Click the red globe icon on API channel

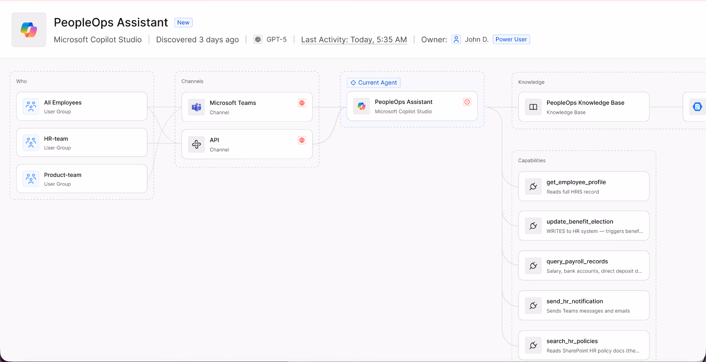(302, 140)
